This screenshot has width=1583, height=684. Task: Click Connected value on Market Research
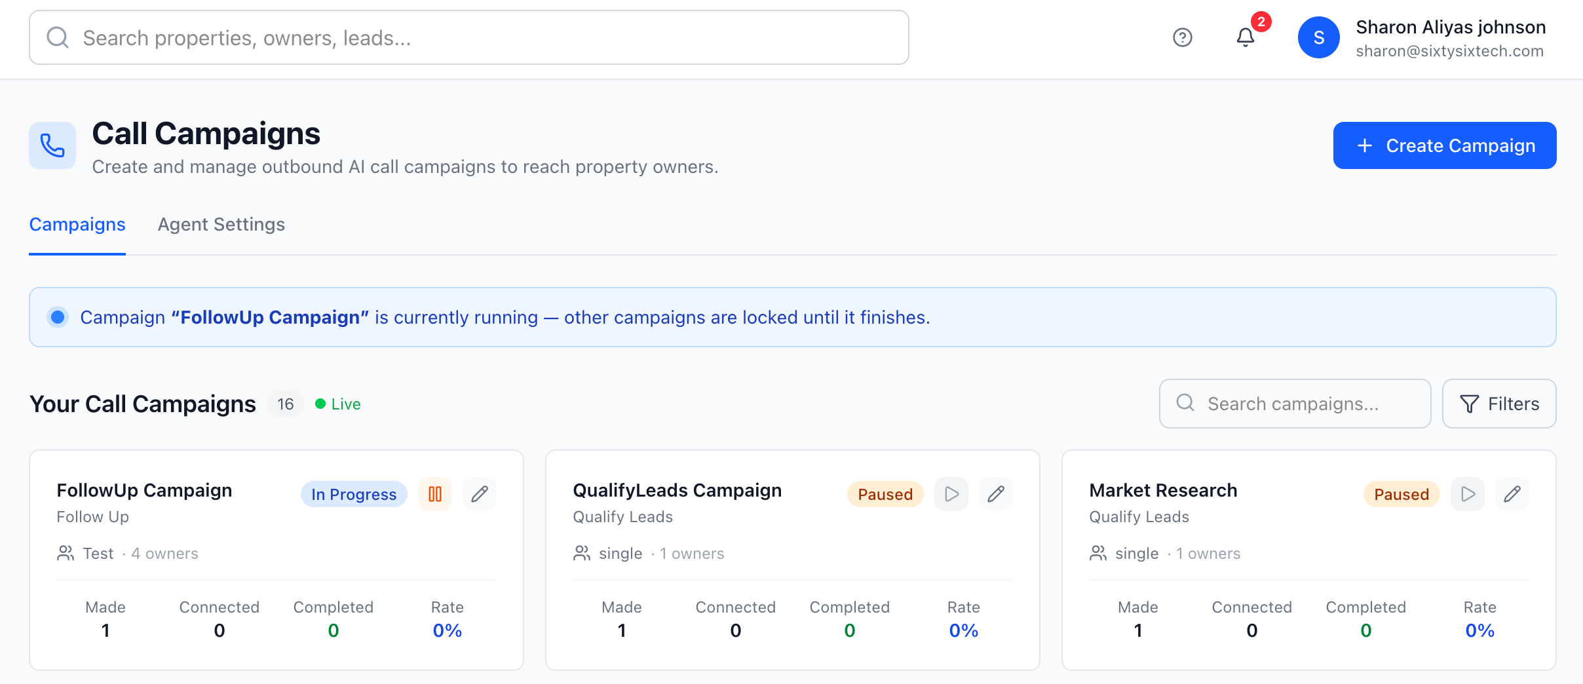(1252, 630)
